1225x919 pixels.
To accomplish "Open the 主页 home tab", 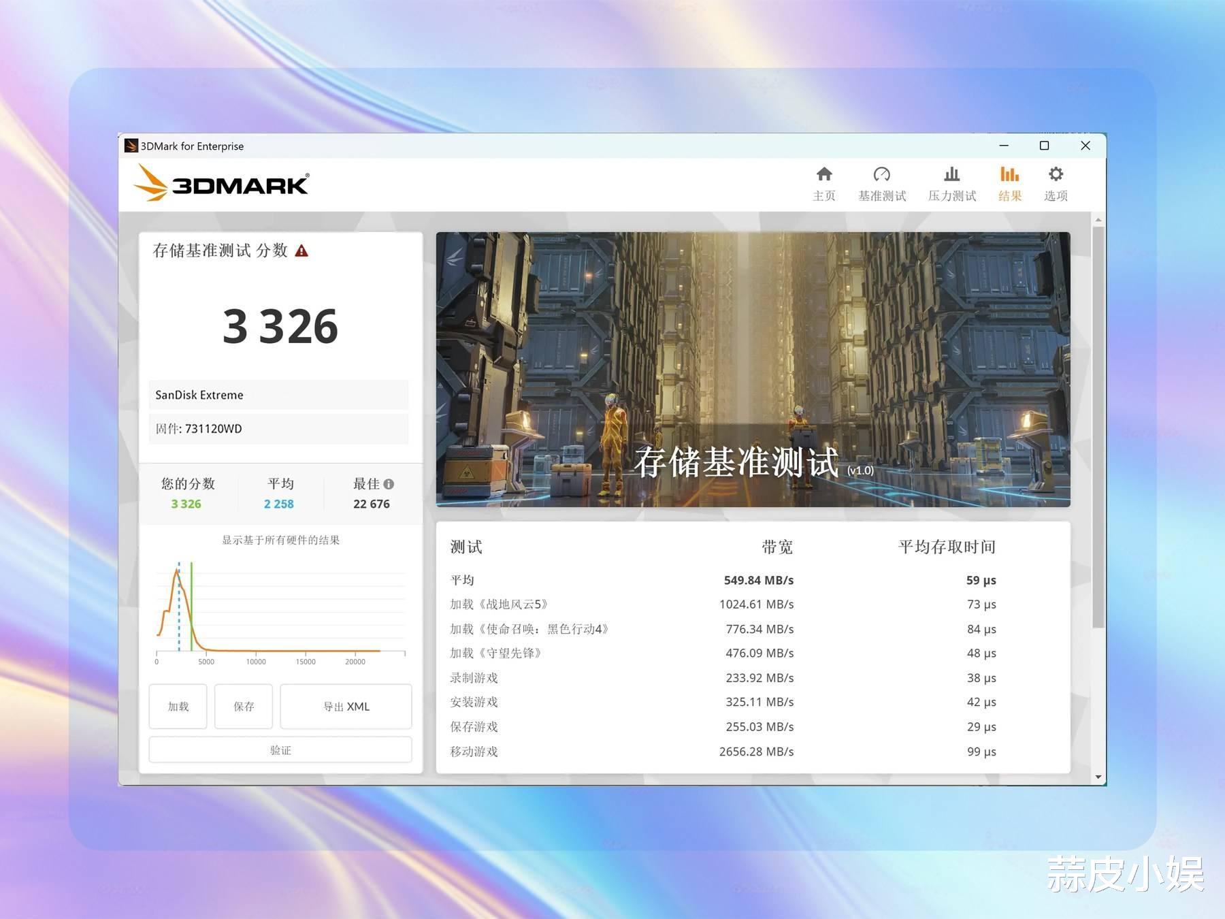I will point(823,184).
